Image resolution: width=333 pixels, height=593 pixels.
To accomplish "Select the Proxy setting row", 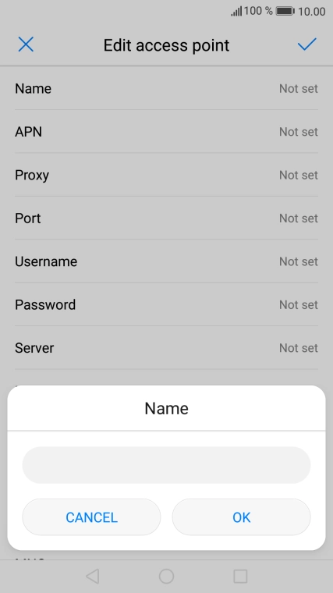I will (x=166, y=175).
